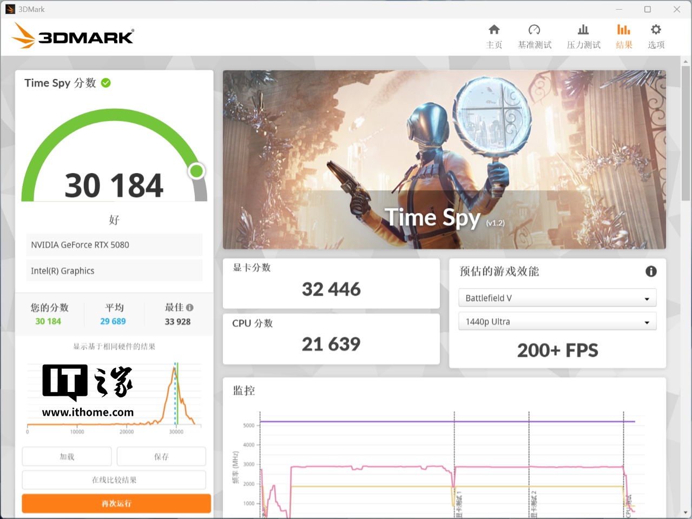692x519 pixels.
Task: Click the load result button
Action: click(x=67, y=457)
